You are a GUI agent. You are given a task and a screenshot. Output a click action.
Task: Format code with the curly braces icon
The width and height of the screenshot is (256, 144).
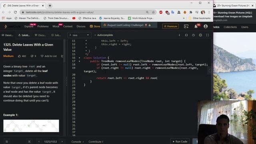[186, 35]
